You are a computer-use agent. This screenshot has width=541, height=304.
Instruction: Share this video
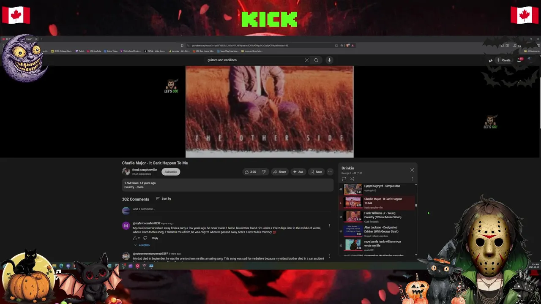pyautogui.click(x=279, y=172)
